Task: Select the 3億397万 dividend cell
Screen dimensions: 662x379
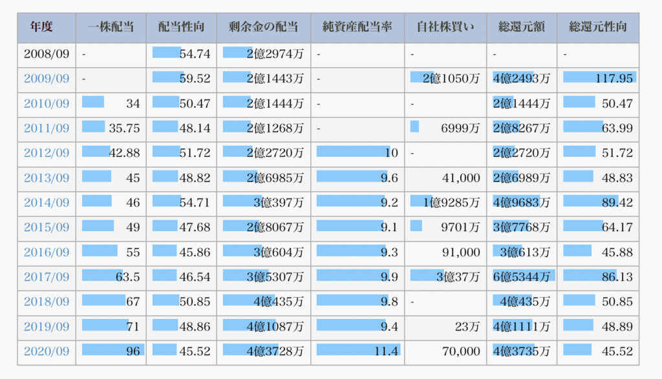Action: pos(264,203)
